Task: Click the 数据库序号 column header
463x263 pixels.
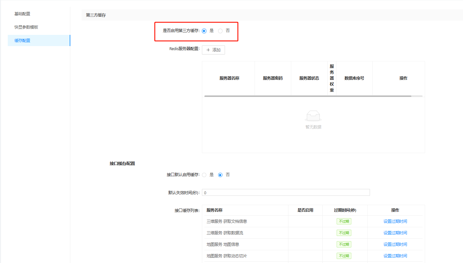Action: (x=354, y=78)
